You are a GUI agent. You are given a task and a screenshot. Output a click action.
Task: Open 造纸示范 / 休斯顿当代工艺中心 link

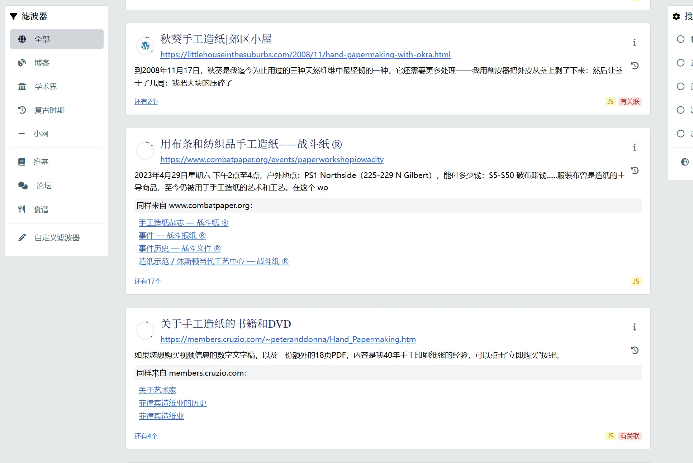click(x=214, y=261)
